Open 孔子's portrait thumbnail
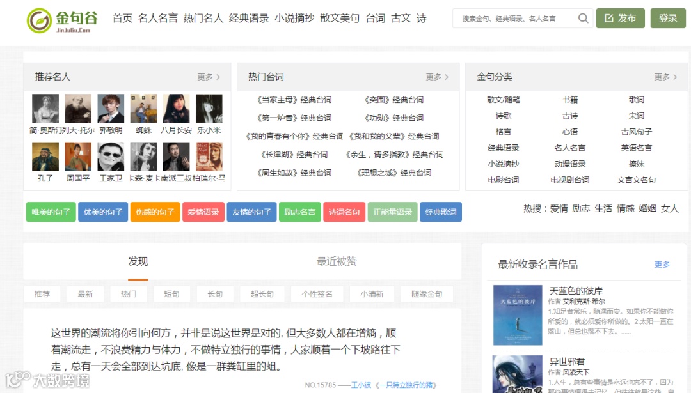Image resolution: width=691 pixels, height=393 pixels. (45, 157)
